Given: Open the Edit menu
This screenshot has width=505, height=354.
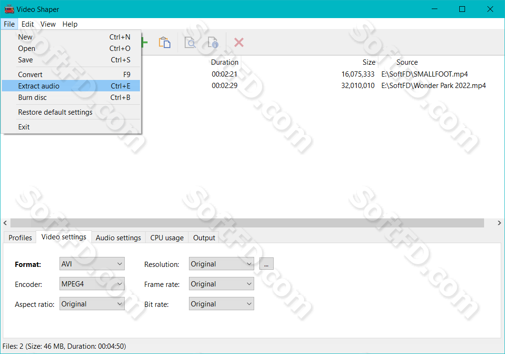Looking at the screenshot, I should click(x=28, y=24).
